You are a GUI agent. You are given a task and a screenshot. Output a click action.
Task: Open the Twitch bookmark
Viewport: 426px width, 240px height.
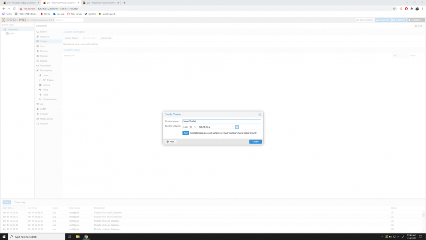point(7,14)
